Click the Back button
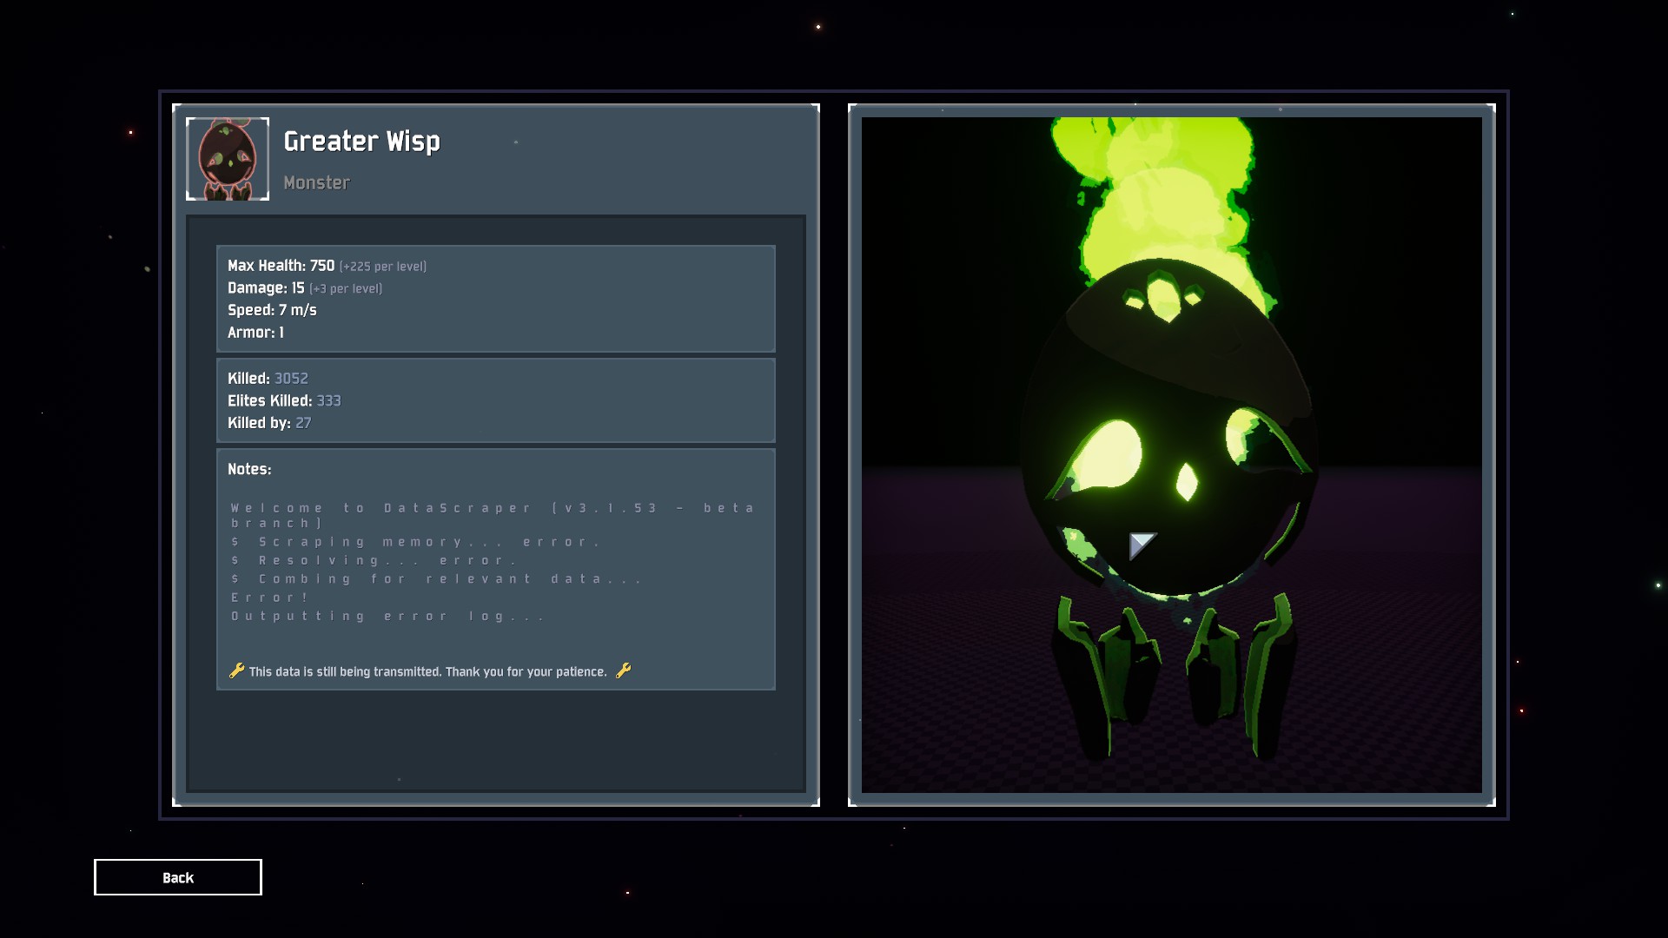Image resolution: width=1668 pixels, height=938 pixels. tap(177, 877)
